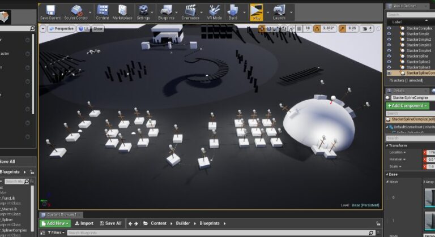The height and width of the screenshot is (237, 435).
Task: Toggle rotation angle snapping icon
Action: [x=317, y=28]
